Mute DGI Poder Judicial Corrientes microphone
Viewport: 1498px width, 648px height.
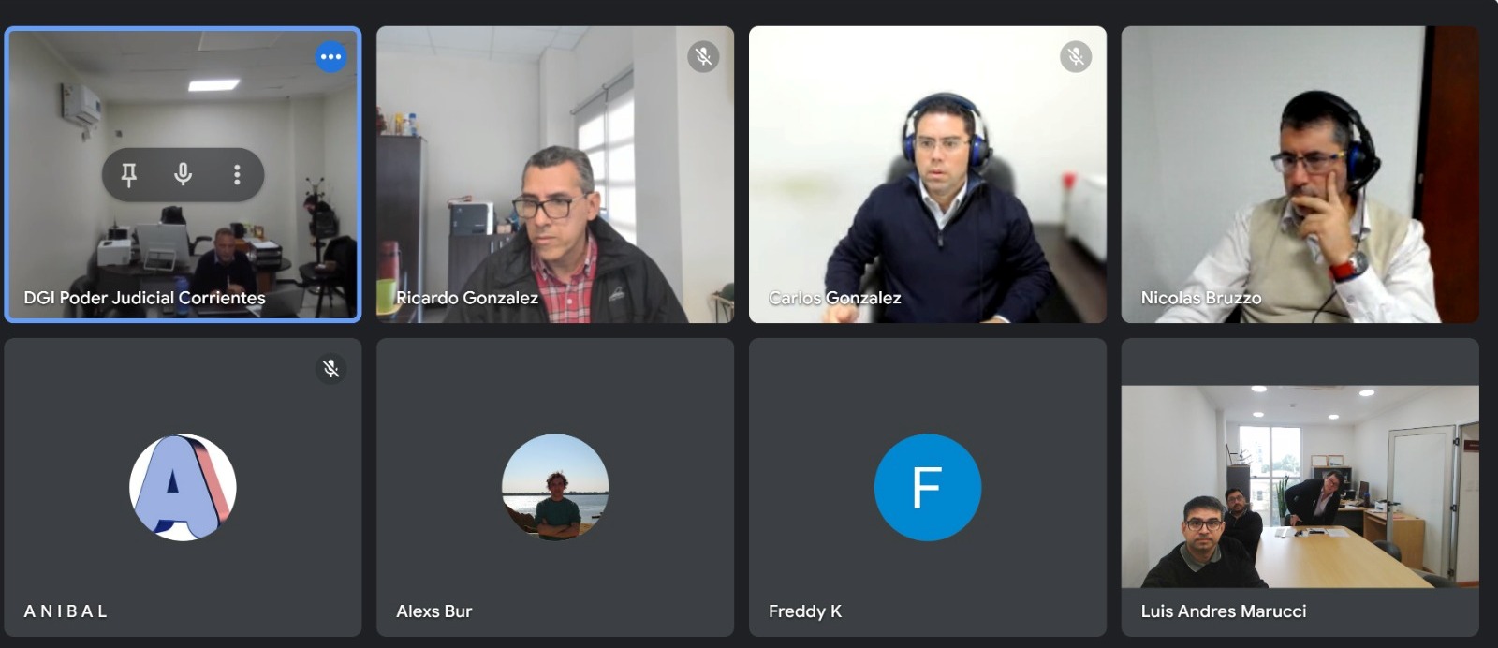pos(184,174)
